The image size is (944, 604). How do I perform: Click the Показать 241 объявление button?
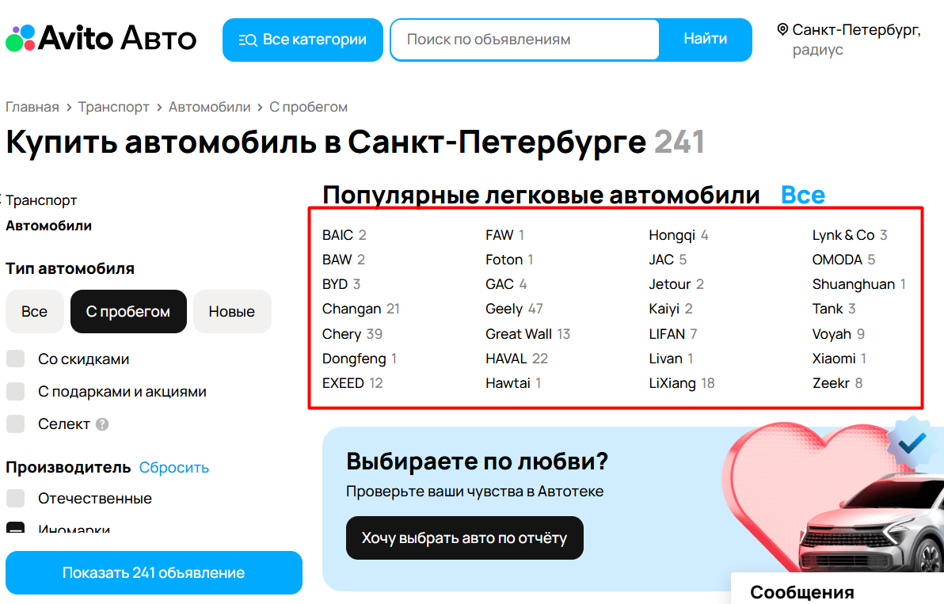[x=154, y=572]
